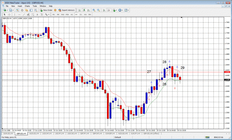232x140 pixels.
Task: Expand the Profiles dropdown arrow
Action: (13, 10)
